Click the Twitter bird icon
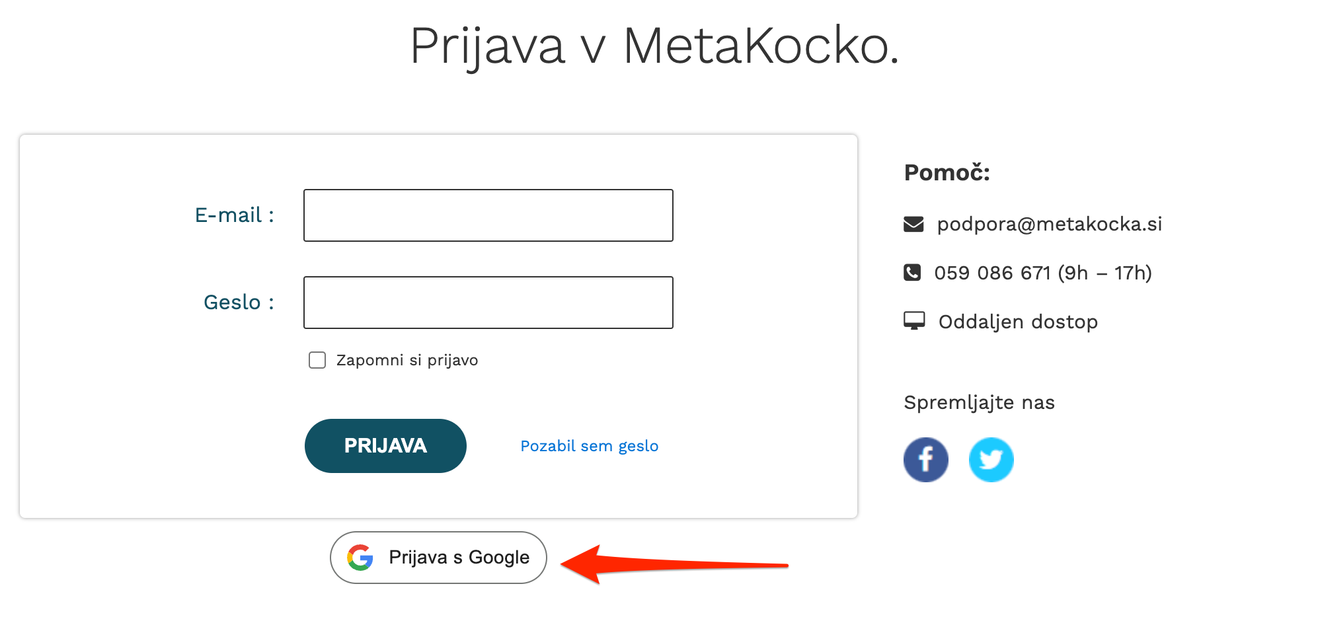This screenshot has width=1318, height=621. pos(991,460)
